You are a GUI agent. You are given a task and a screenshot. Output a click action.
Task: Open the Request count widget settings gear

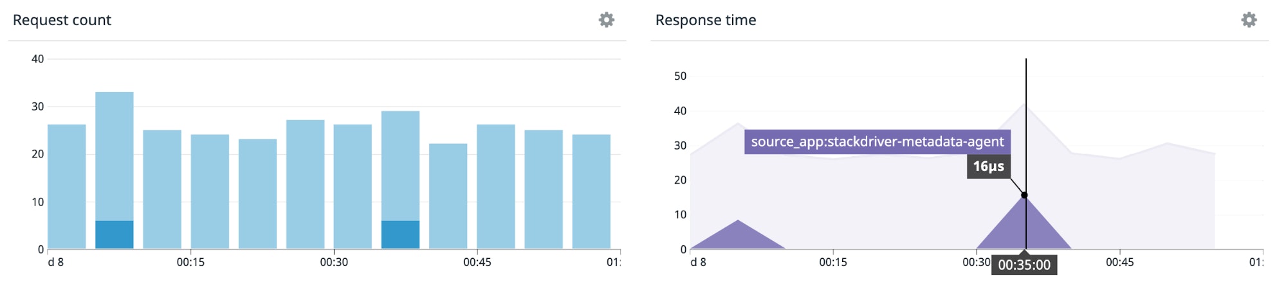(x=606, y=20)
